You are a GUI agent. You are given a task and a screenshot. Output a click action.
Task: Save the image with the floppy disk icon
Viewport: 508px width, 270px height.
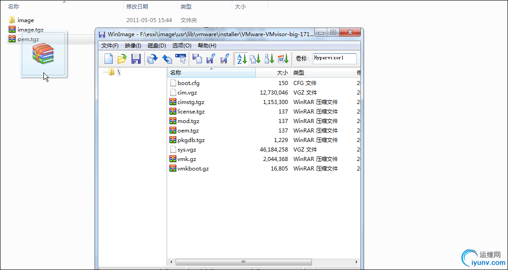click(x=136, y=59)
